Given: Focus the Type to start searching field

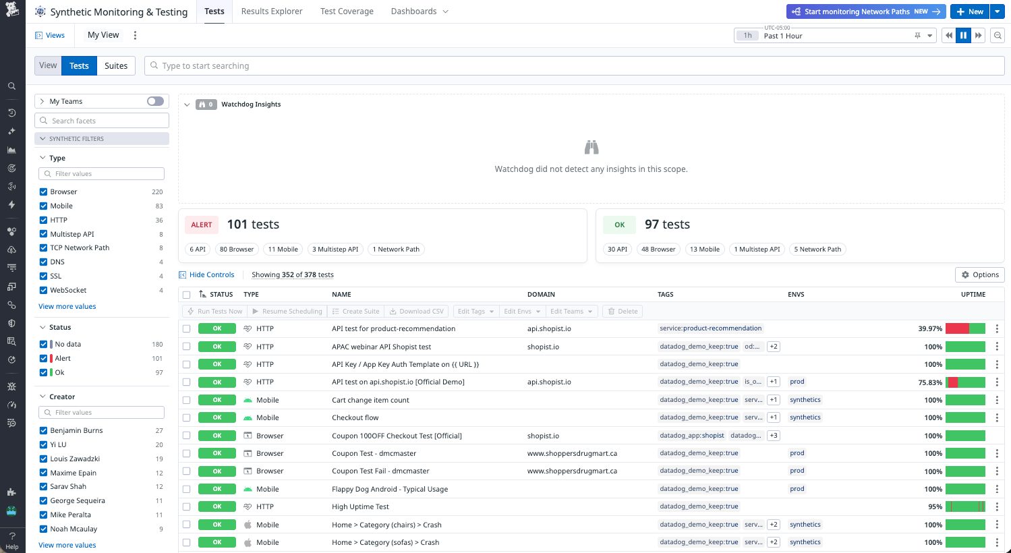Looking at the screenshot, I should tap(575, 65).
